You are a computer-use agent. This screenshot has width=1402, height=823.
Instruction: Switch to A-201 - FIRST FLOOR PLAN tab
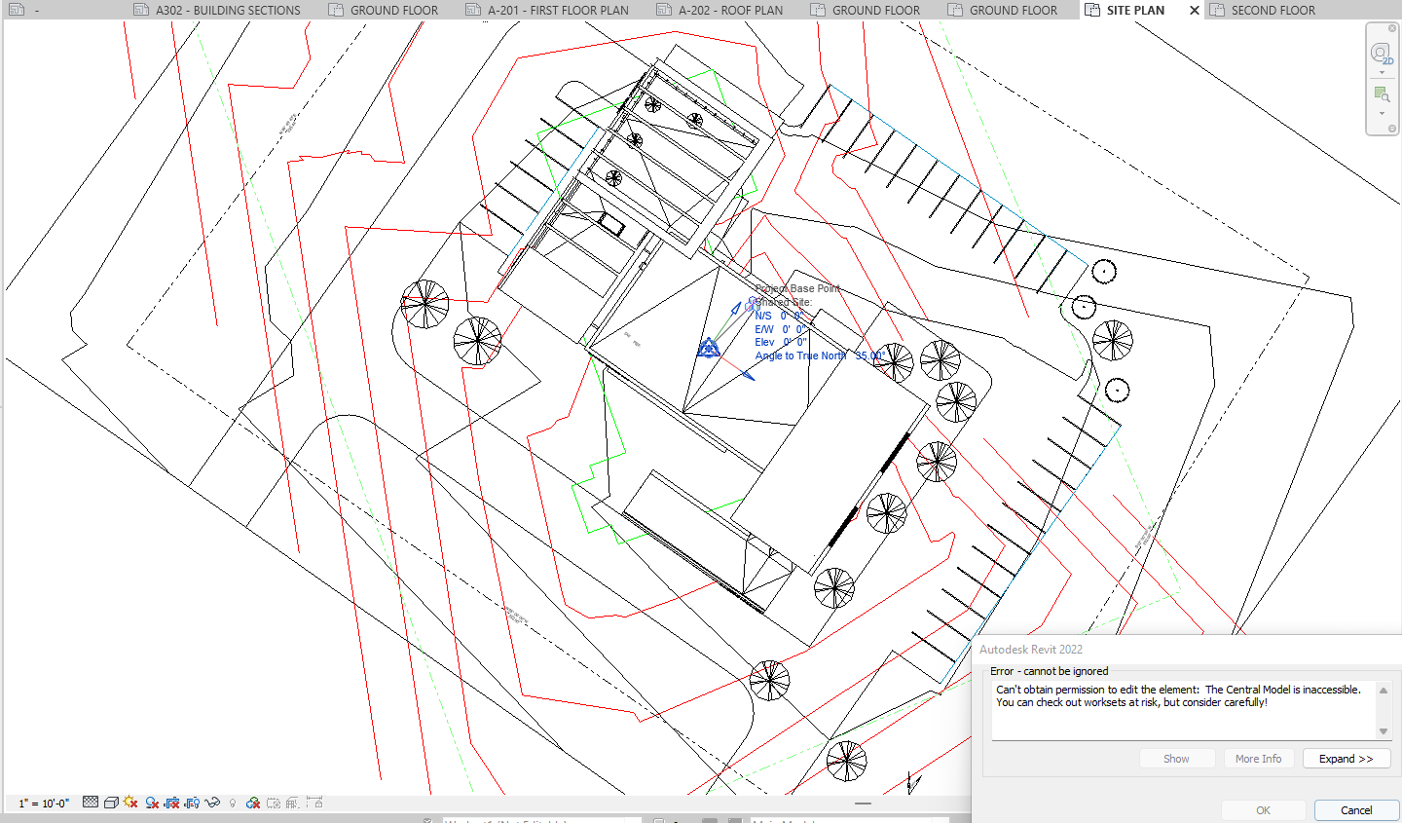coord(547,10)
